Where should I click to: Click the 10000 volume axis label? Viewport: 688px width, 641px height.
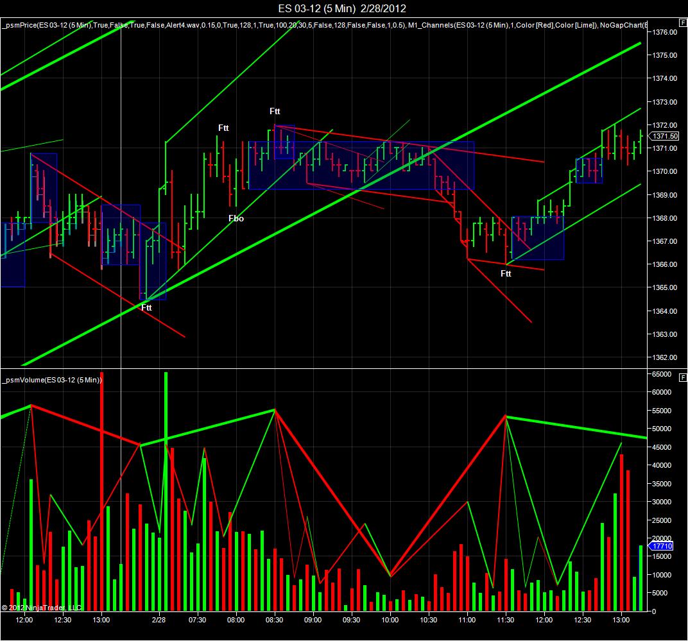[662, 575]
